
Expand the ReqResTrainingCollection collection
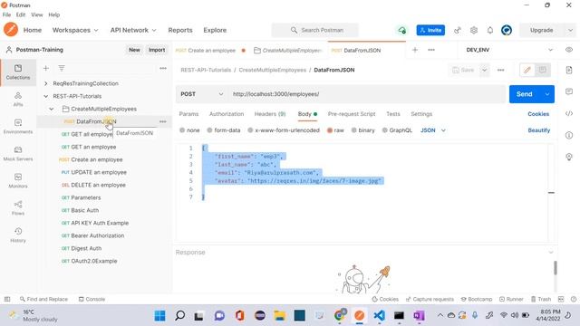point(46,83)
